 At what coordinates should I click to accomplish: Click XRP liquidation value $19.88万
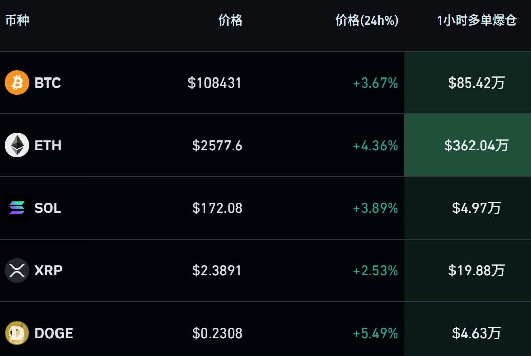[477, 270]
